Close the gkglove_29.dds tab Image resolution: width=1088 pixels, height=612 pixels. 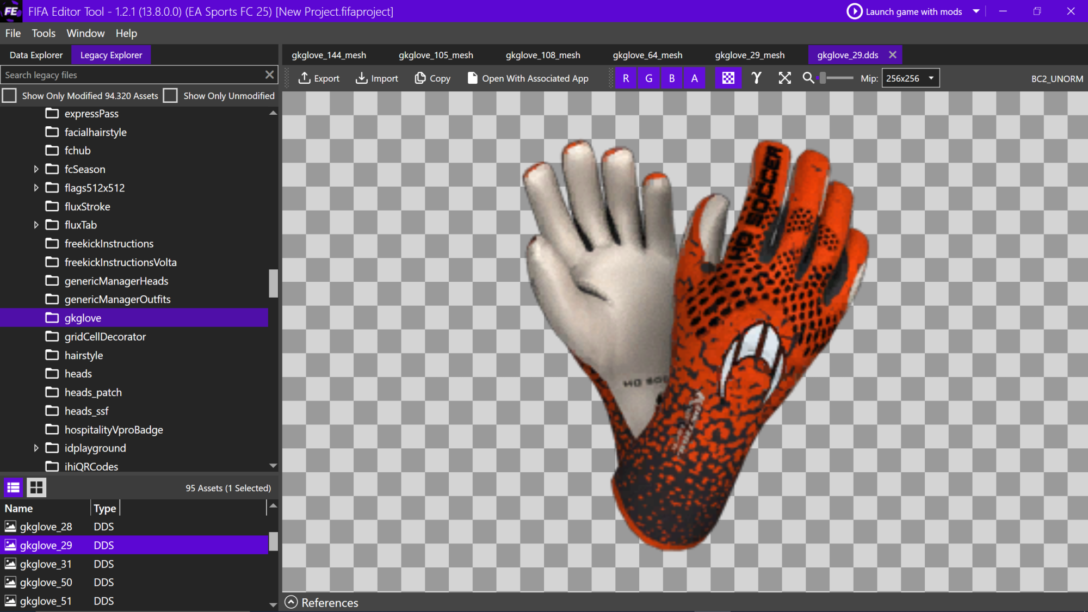point(892,55)
